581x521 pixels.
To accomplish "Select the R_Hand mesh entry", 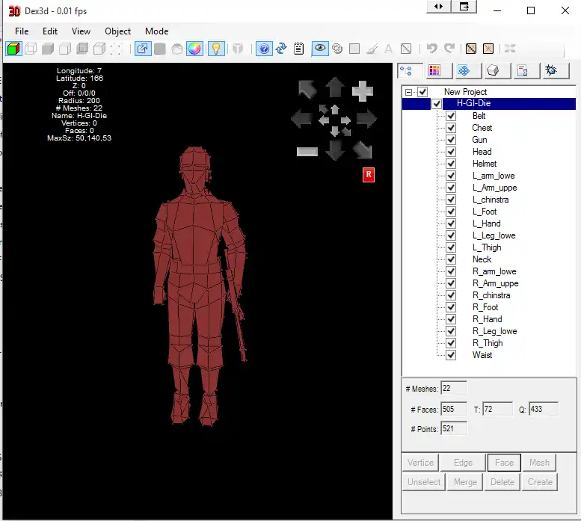I will [x=488, y=319].
